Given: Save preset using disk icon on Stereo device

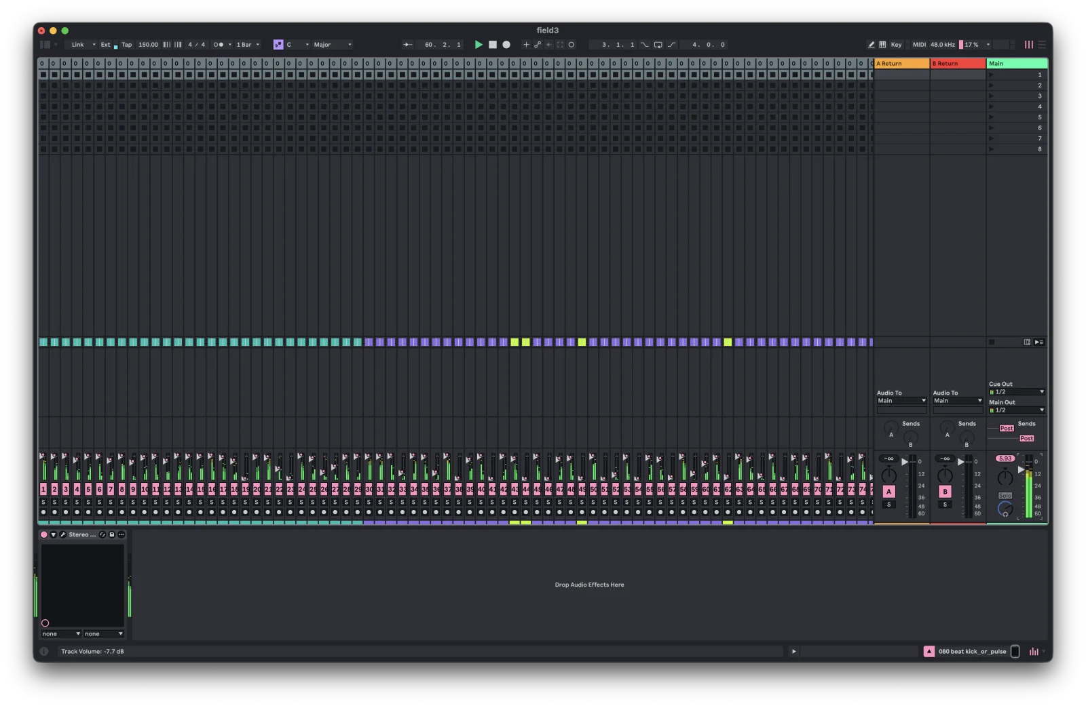Looking at the screenshot, I should (112, 535).
